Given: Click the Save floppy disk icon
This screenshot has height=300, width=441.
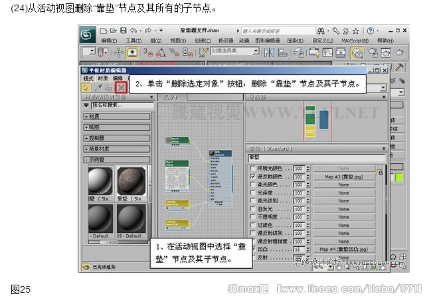Looking at the screenshot, I should point(123,31).
